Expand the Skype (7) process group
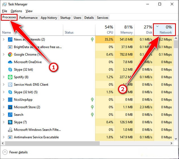The image size is (179, 159). tap(4, 122)
